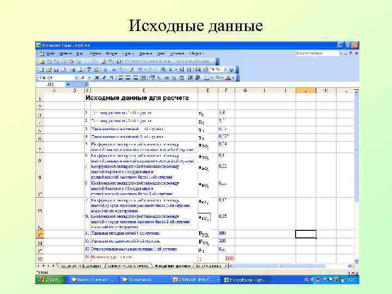
Task: Click the system tray clock
Action: 351,280
